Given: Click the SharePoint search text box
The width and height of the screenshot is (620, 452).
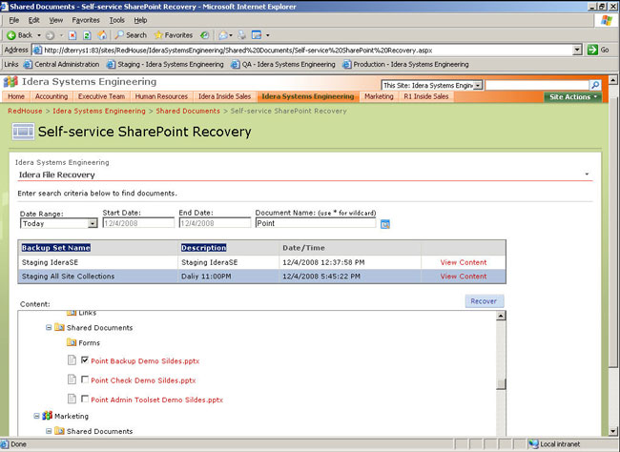Looking at the screenshot, I should click(x=537, y=85).
